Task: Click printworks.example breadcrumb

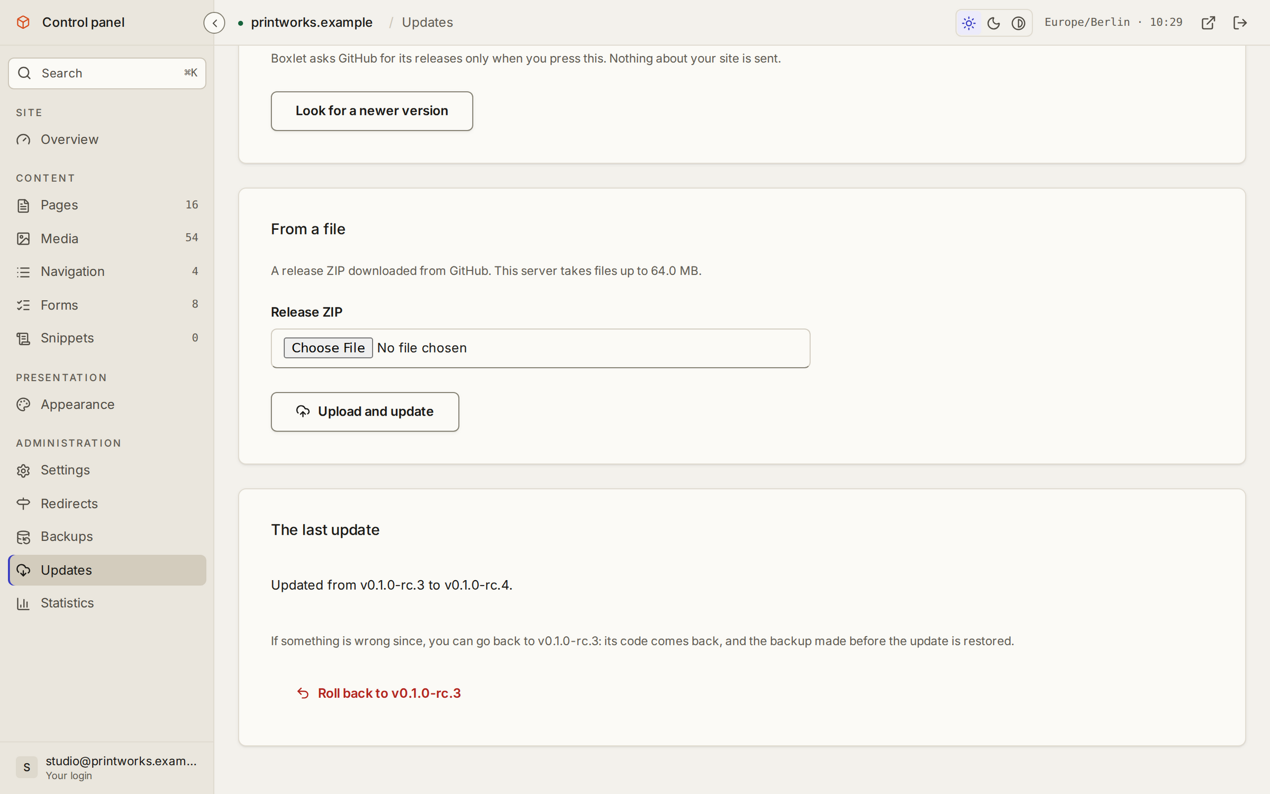Action: coord(311,22)
